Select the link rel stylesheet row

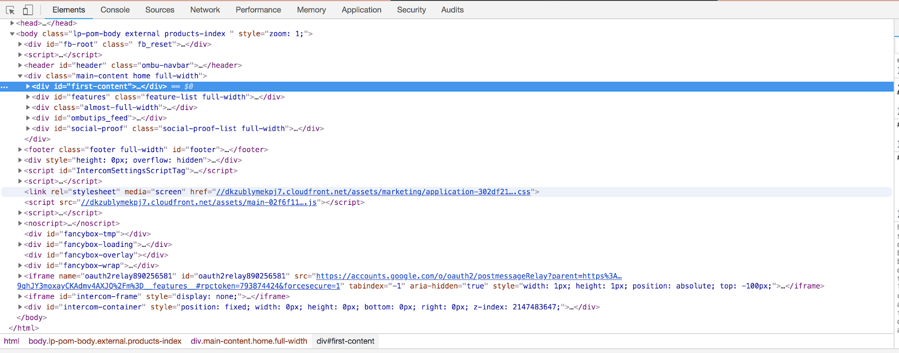click(x=447, y=192)
